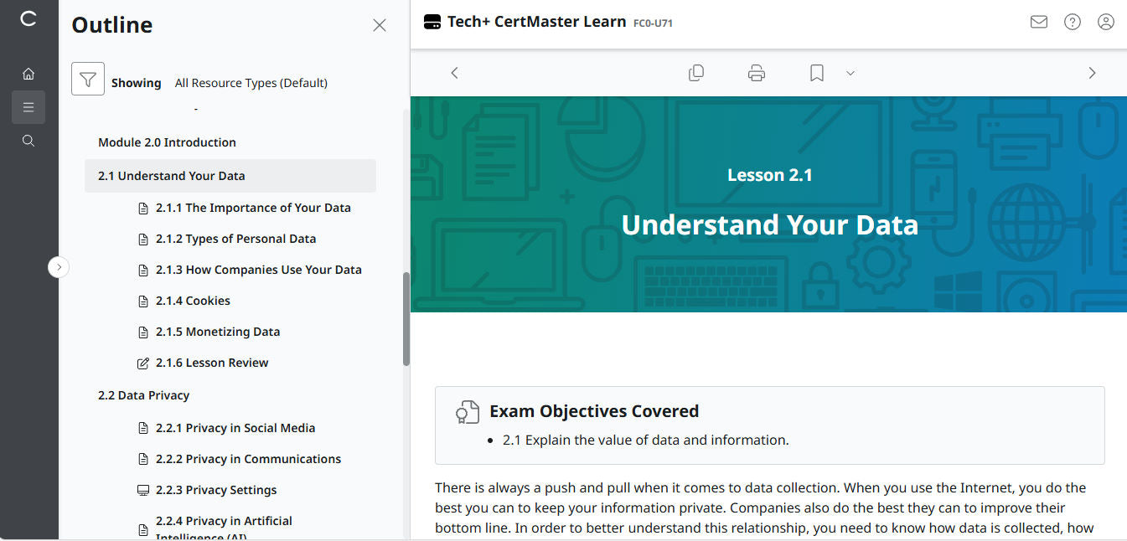Image resolution: width=1127 pixels, height=541 pixels.
Task: Open the resource type filter icon
Action: (88, 79)
